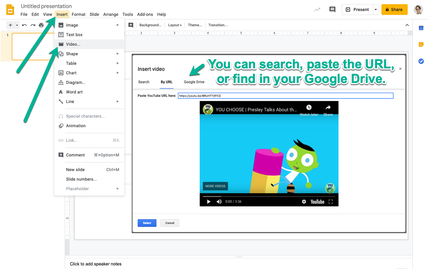This screenshot has height=269, width=428.
Task: Open Google Tasks from the side panel
Action: pyautogui.click(x=421, y=61)
